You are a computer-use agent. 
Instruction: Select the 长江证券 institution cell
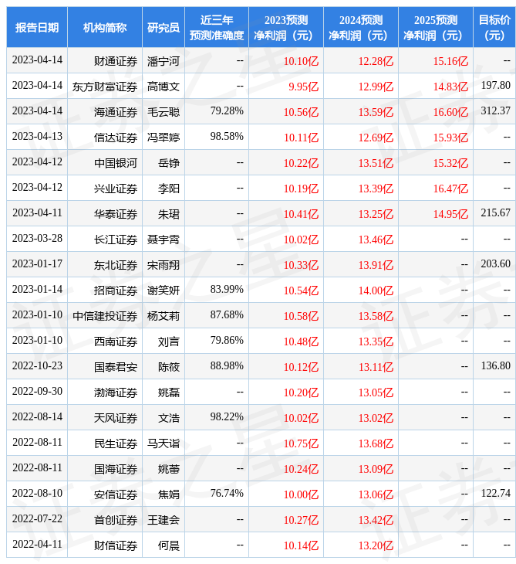[x=104, y=240]
